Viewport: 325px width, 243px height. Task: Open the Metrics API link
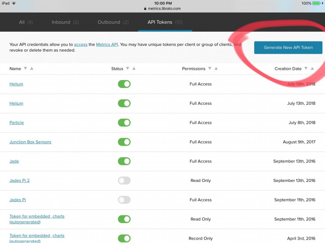coord(107,45)
